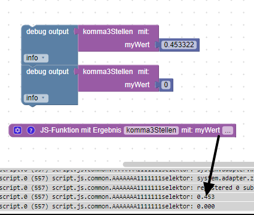Edit the komma3Stellen function name field

click(x=151, y=130)
